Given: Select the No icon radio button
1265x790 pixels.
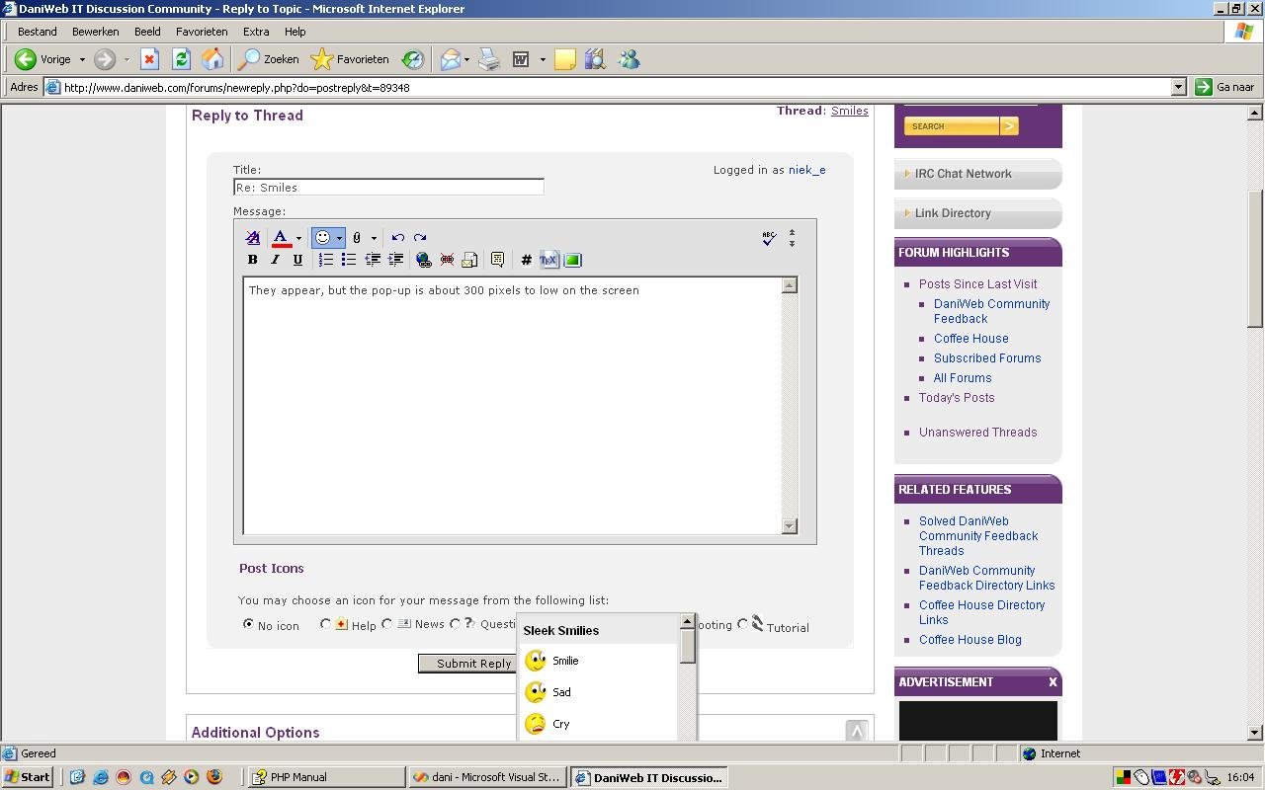Looking at the screenshot, I should [248, 624].
